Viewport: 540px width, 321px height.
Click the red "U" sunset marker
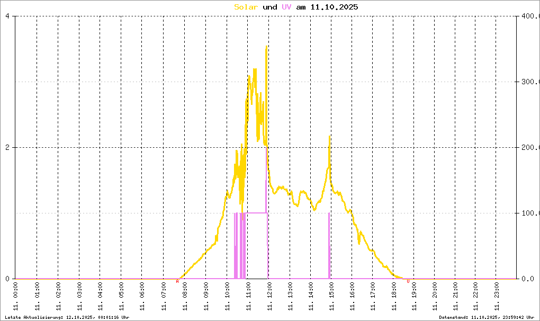coord(408,281)
